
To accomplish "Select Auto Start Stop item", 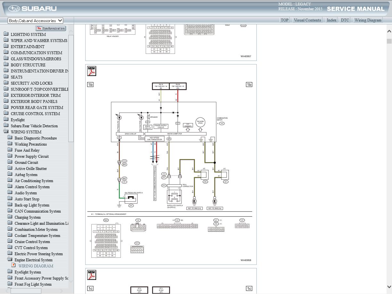I will pos(27,199).
